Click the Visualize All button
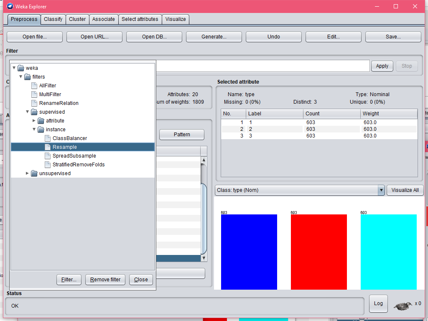The height and width of the screenshot is (321, 428). 405,190
